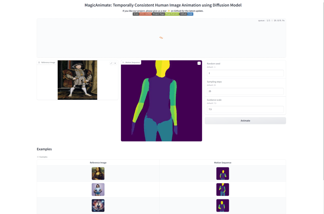Open the Arxiv 2311.16498 badge link
The width and height of the screenshot is (324, 214).
pos(142,14)
